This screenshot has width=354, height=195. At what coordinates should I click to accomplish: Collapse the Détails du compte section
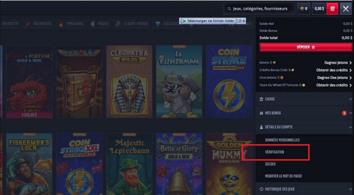[x=305, y=127]
